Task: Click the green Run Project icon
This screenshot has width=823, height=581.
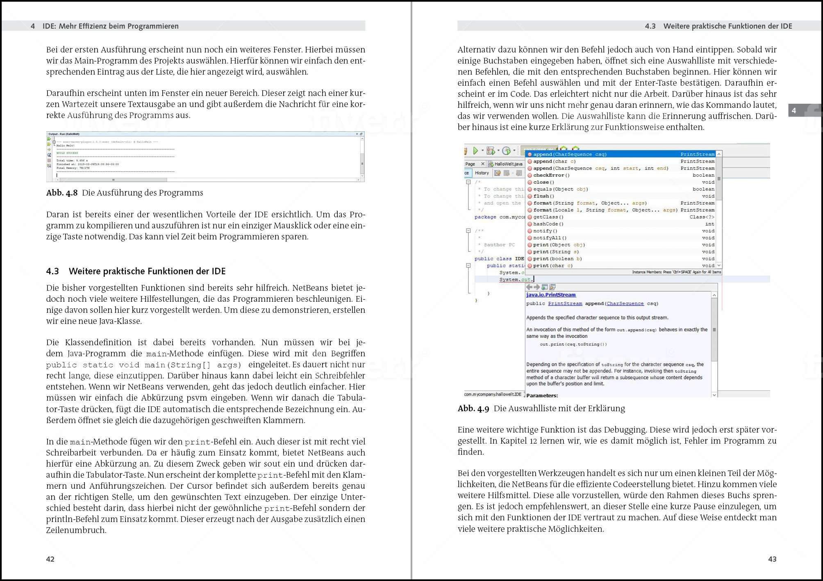Action: [x=476, y=151]
